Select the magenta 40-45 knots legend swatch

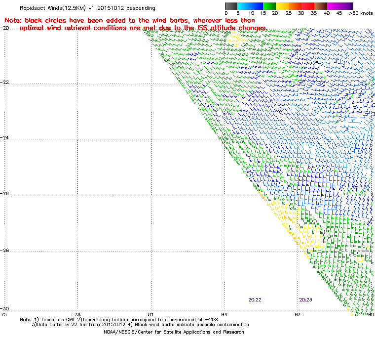(x=334, y=6)
